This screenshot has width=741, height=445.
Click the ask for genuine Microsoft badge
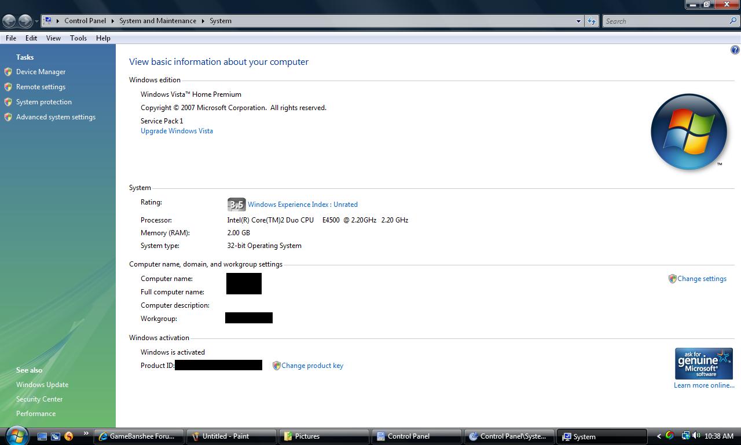tap(704, 363)
